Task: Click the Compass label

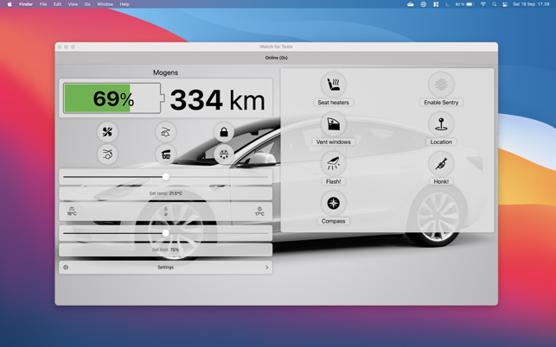Action: pyautogui.click(x=333, y=221)
